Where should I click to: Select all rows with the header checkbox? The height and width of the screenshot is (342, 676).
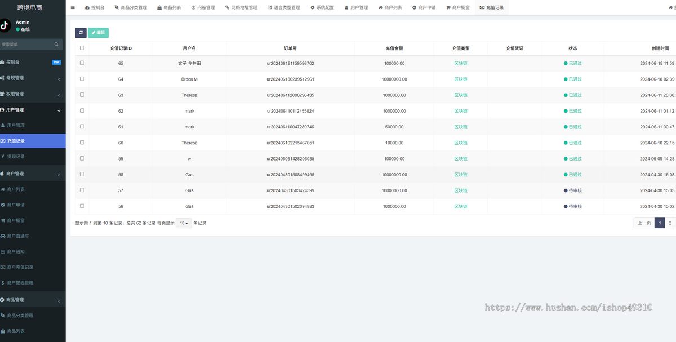[x=82, y=48]
